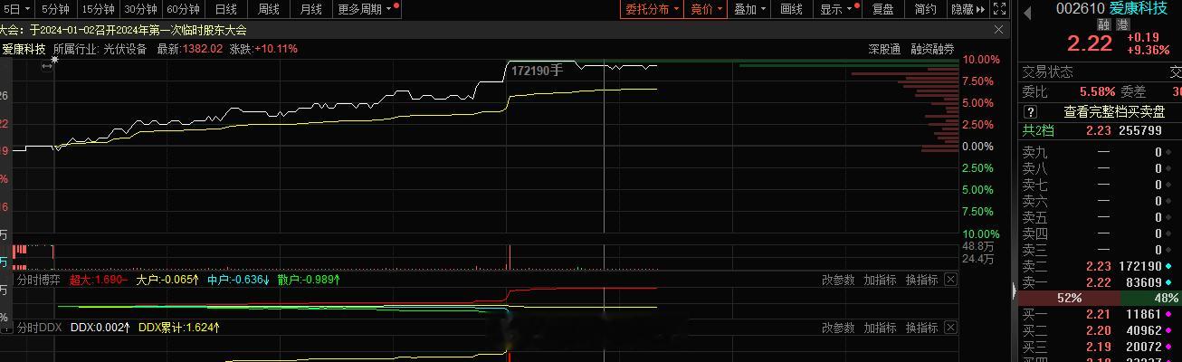Click the 隐藏 panel collapse button
Viewport: 1182px width, 362px height.
point(968,9)
